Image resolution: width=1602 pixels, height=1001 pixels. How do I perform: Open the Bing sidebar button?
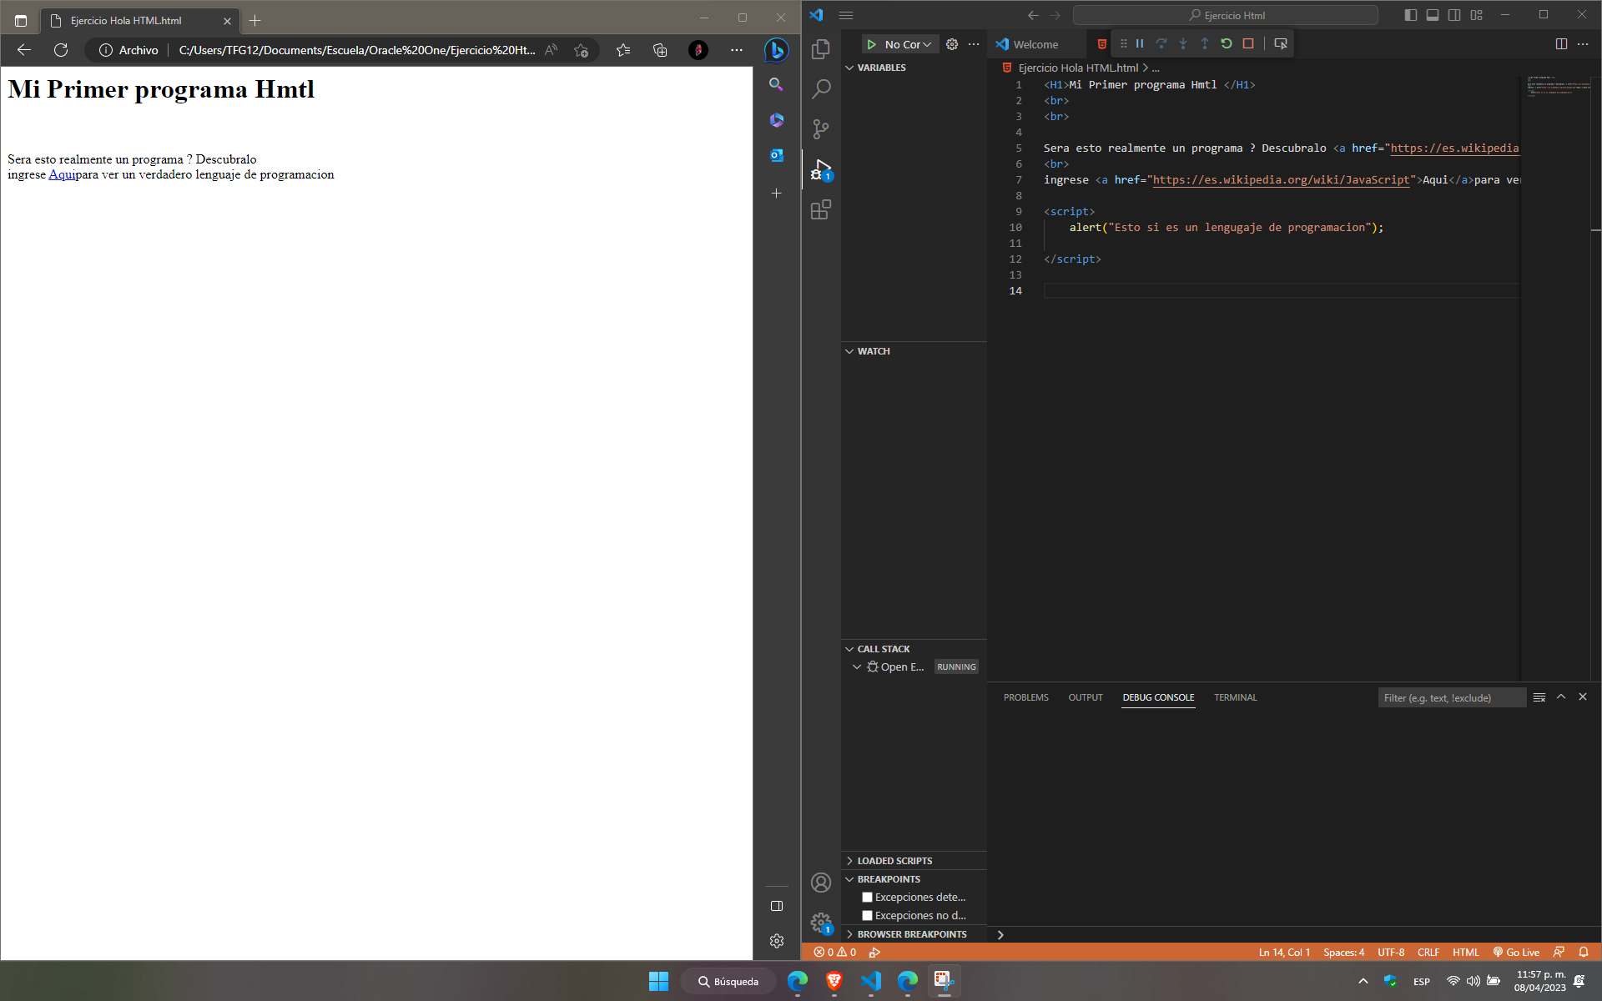[x=777, y=50]
